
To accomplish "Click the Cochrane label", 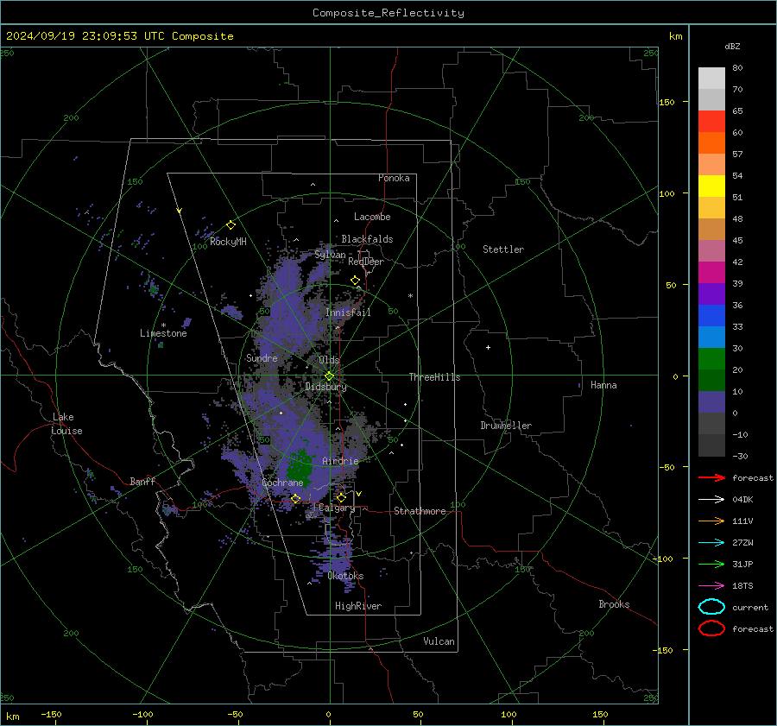I will pos(282,483).
